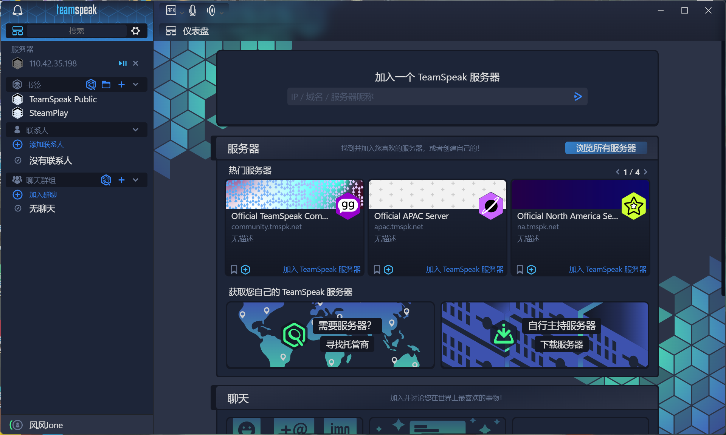726x435 pixels.
Task: Click the 自行主持服务器 banner label
Action: 562,325
